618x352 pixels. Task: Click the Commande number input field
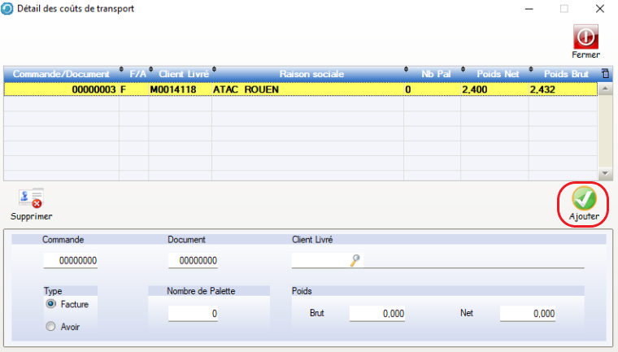pyautogui.click(x=72, y=261)
